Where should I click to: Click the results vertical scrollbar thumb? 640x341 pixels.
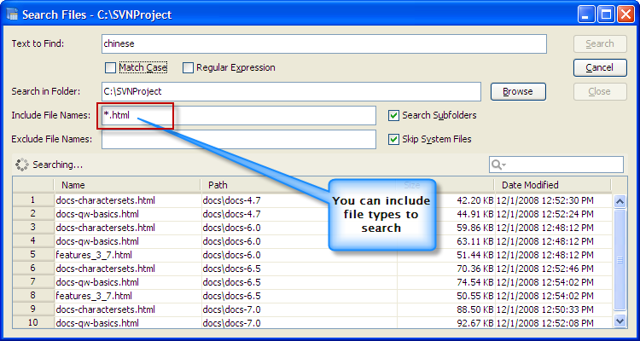[620, 260]
